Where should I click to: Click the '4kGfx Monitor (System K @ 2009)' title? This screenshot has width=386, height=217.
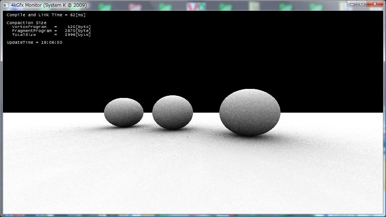click(x=49, y=5)
